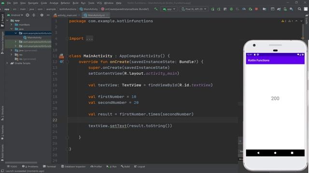Screen dimensions: 309x173
Task: Toggle the Project side tool window
Action: click(2, 20)
